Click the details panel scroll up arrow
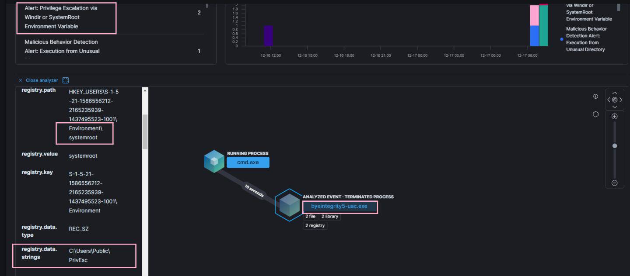 click(x=145, y=90)
